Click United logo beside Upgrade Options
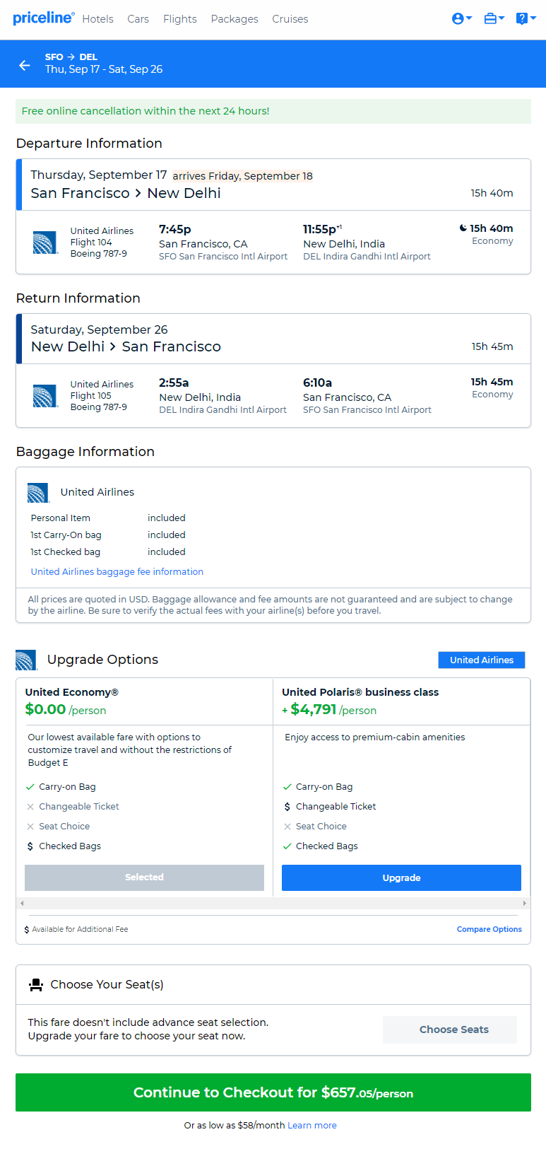546x1149 pixels. coord(26,660)
